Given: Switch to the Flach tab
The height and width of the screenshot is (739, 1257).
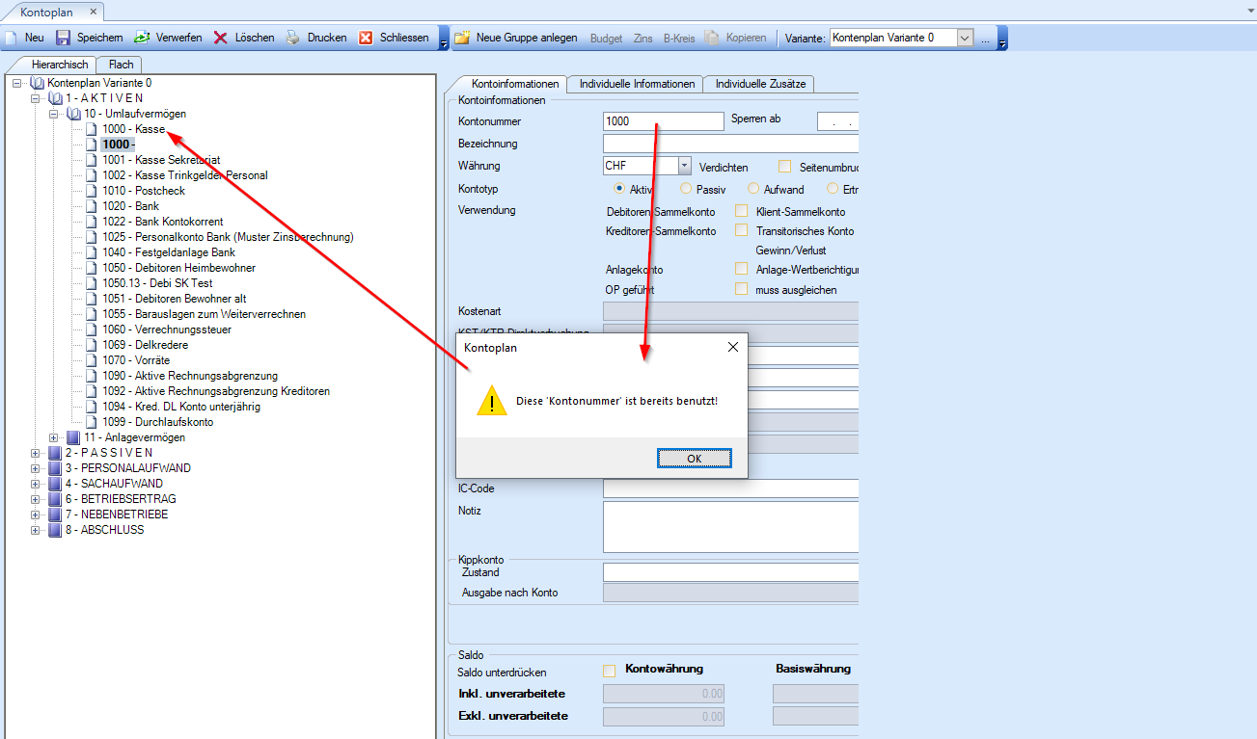Looking at the screenshot, I should [121, 65].
